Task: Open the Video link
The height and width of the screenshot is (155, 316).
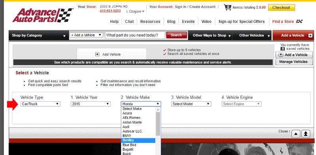Action: [x=206, y=22]
